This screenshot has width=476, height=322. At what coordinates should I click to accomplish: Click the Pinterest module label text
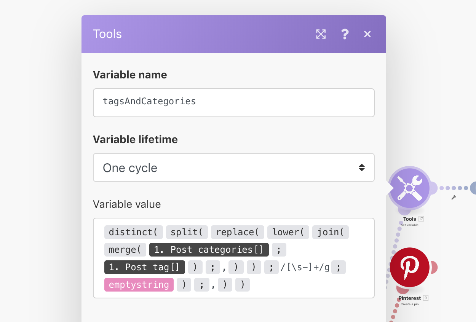(409, 298)
